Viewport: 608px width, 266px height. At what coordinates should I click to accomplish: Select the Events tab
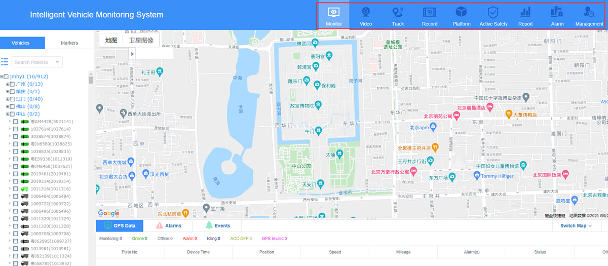(x=218, y=226)
